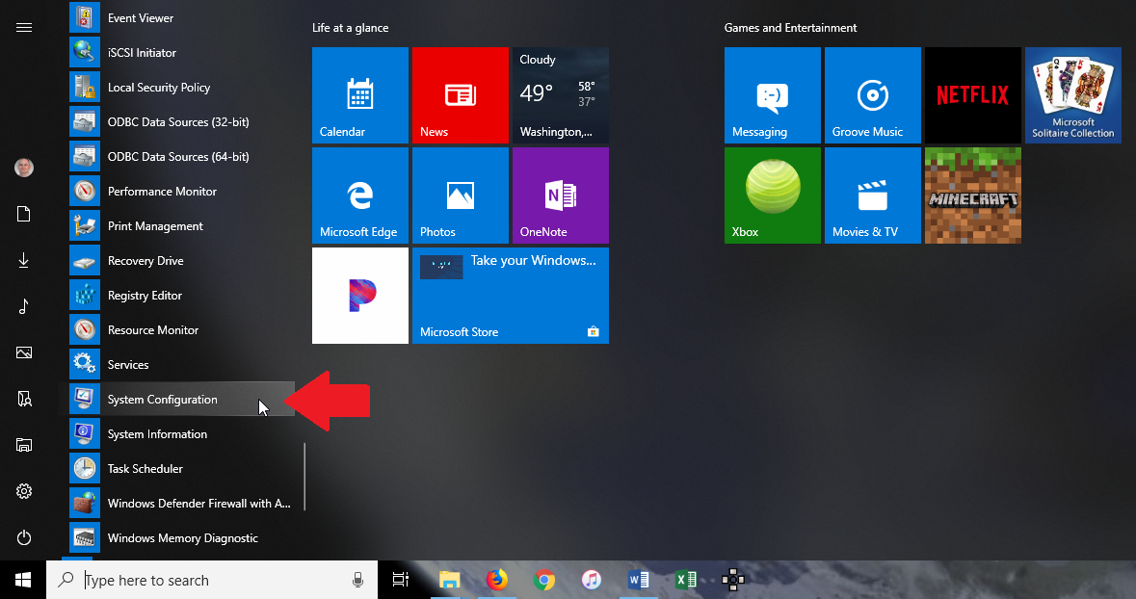Launch Google Chrome from the taskbar

click(x=544, y=580)
